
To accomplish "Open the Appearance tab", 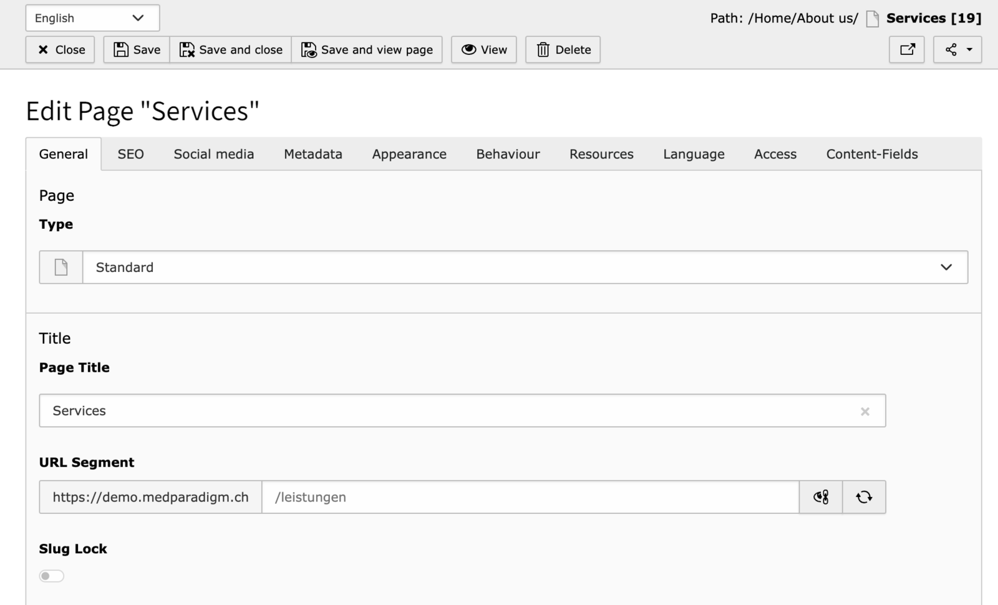I will pos(409,154).
